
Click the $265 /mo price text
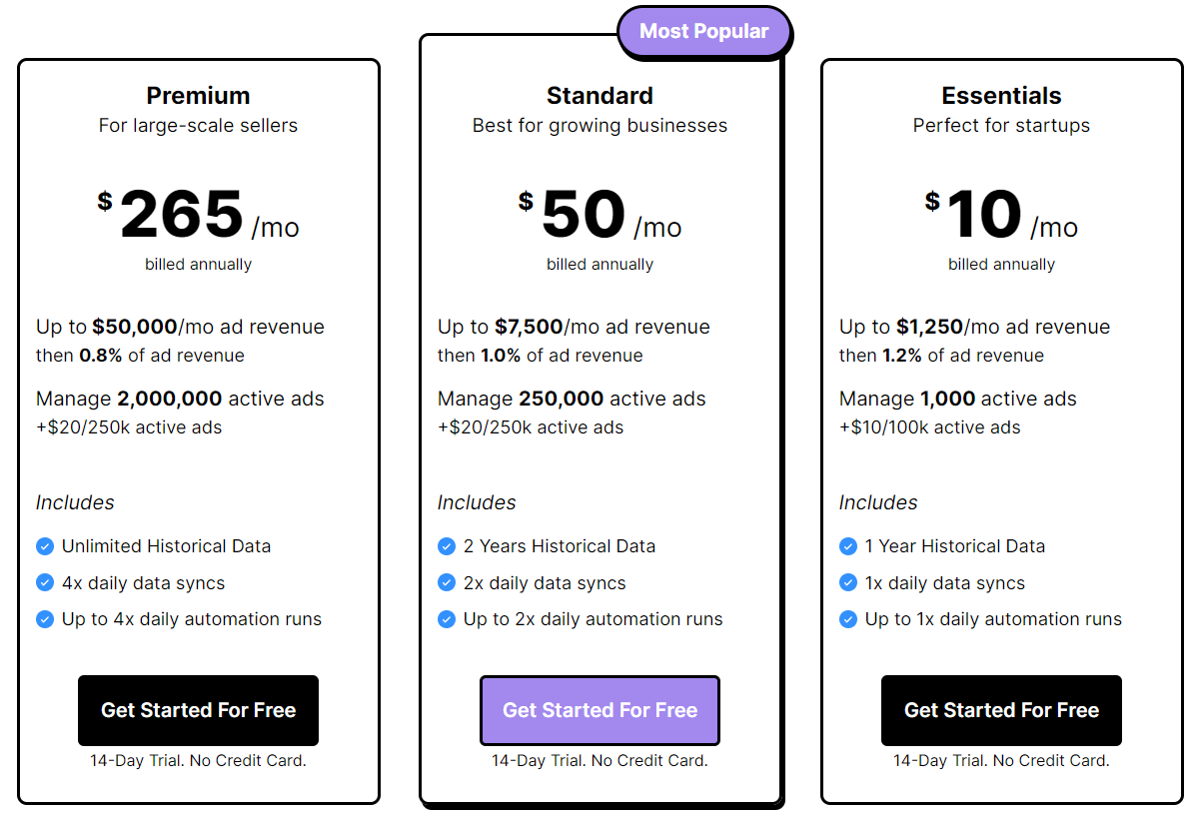click(x=198, y=215)
